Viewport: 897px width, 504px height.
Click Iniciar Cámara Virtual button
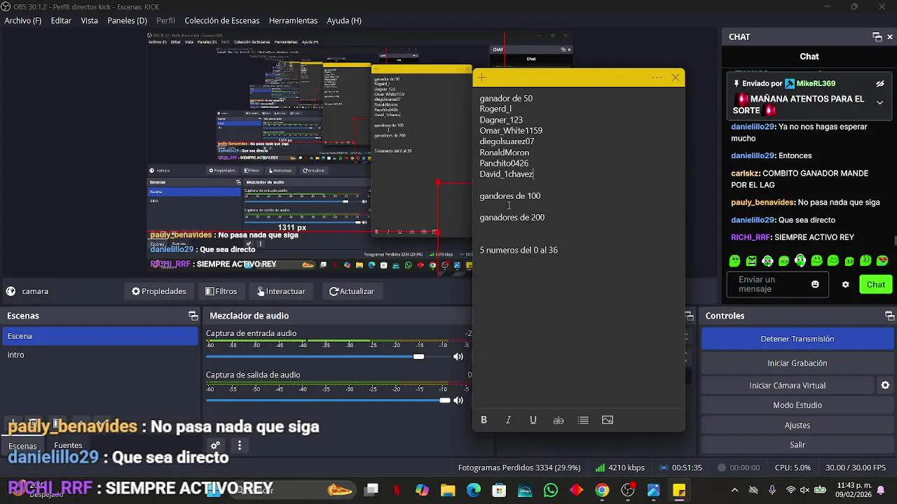click(788, 386)
